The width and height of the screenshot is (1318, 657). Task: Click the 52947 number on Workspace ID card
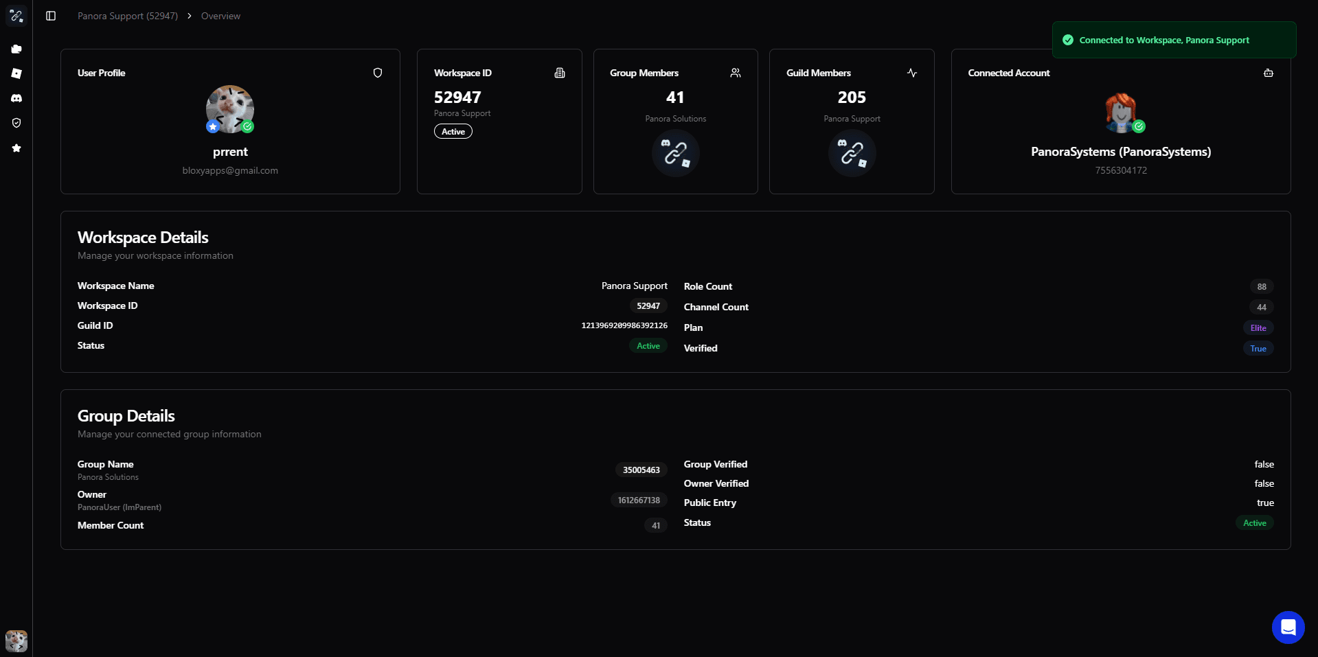[457, 97]
